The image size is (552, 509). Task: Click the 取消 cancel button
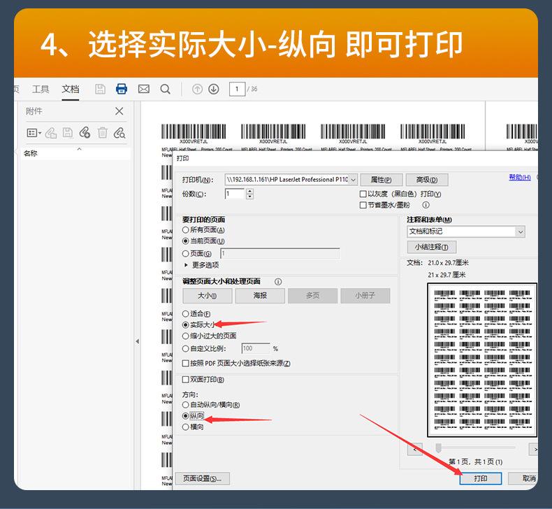point(523,478)
